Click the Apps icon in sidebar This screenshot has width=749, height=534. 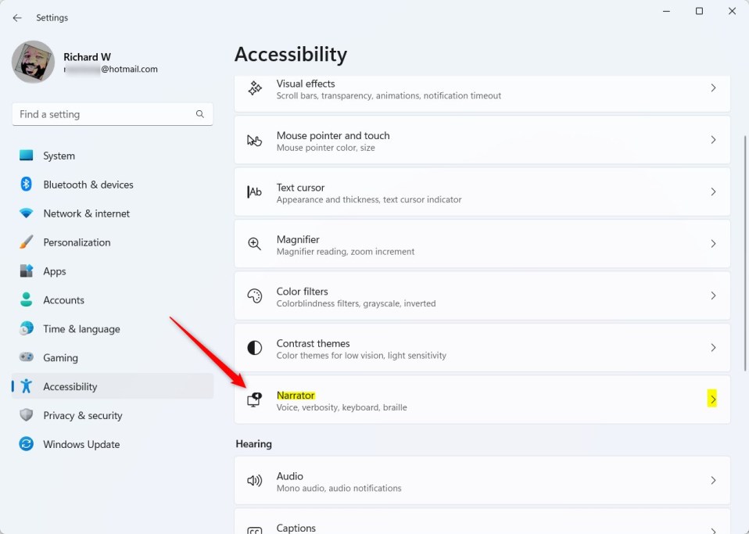pos(27,271)
